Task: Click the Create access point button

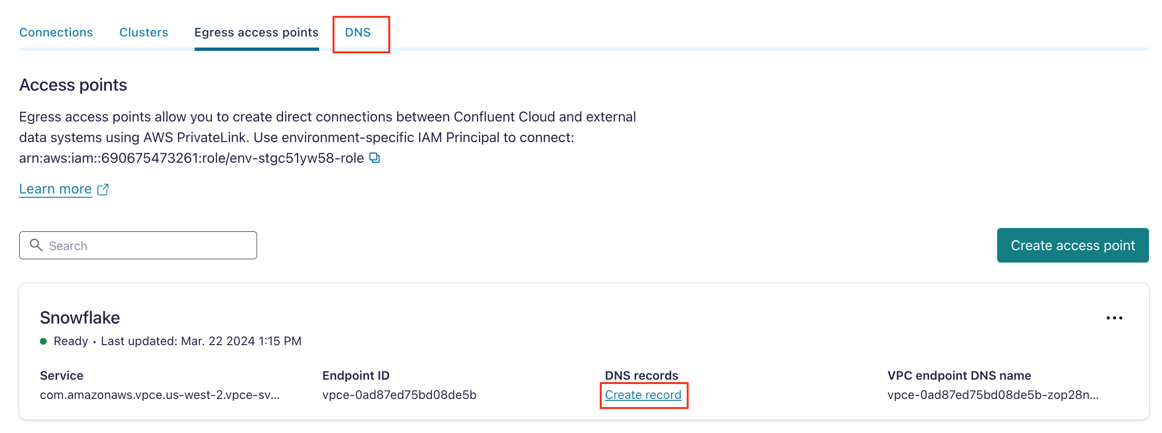Action: 1073,245
